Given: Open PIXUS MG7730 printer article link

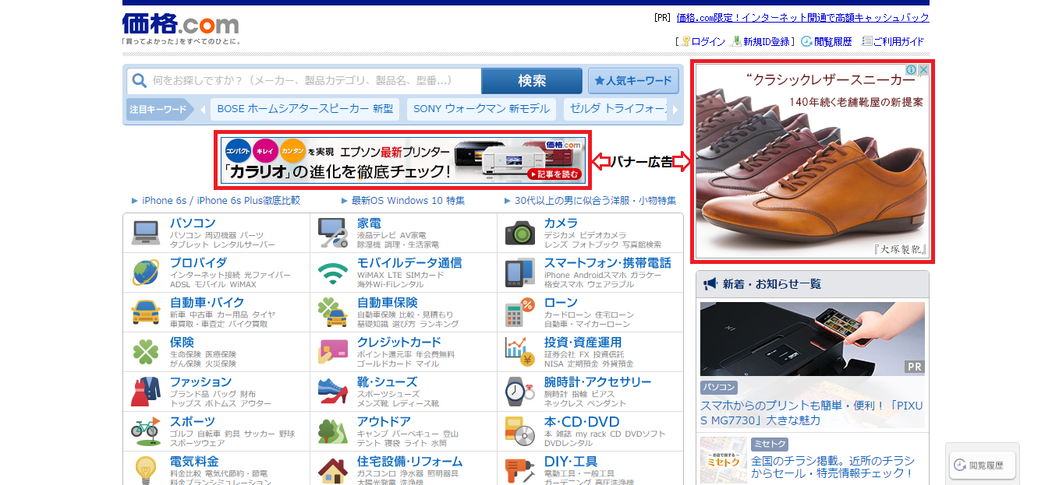Looking at the screenshot, I should (x=812, y=413).
